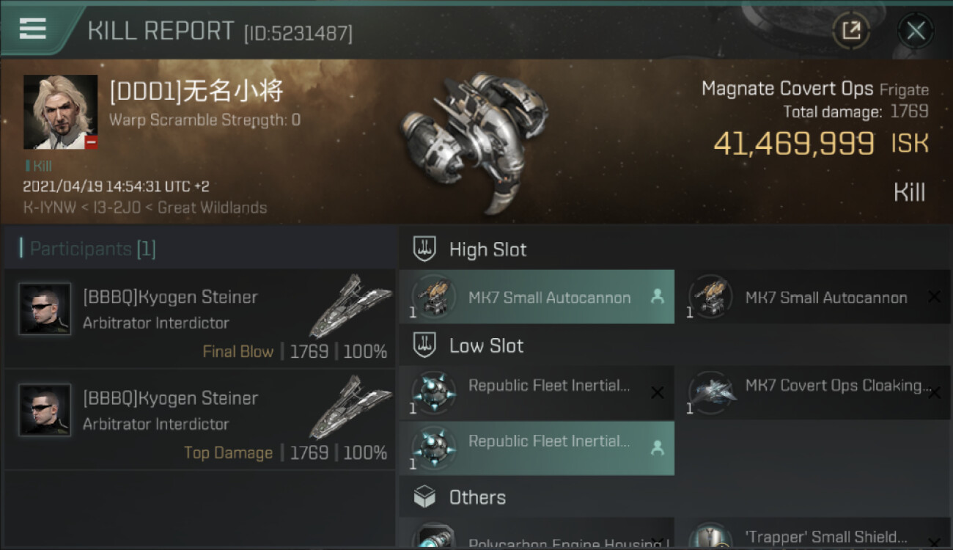Image resolution: width=953 pixels, height=550 pixels.
Task: Open the hamburger menu
Action: tap(32, 29)
